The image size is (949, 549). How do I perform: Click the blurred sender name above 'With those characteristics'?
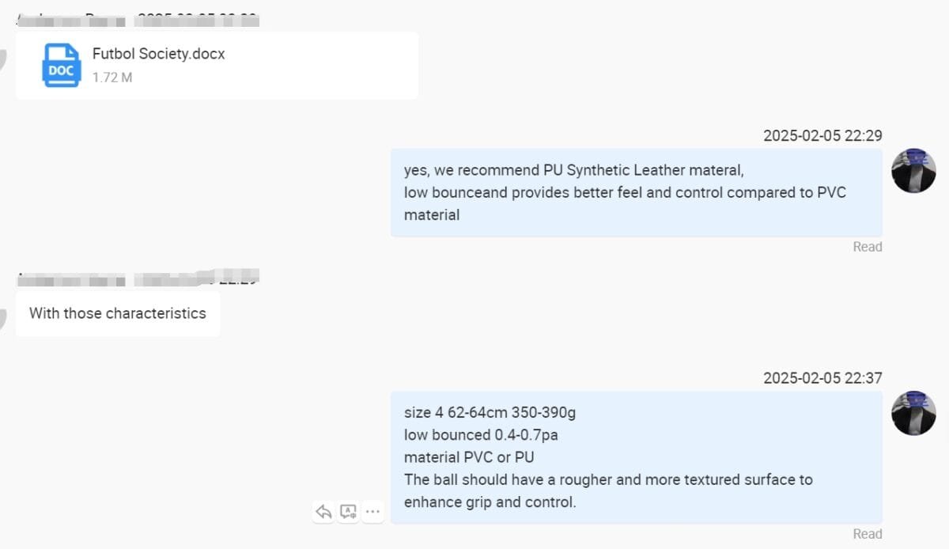[138, 278]
